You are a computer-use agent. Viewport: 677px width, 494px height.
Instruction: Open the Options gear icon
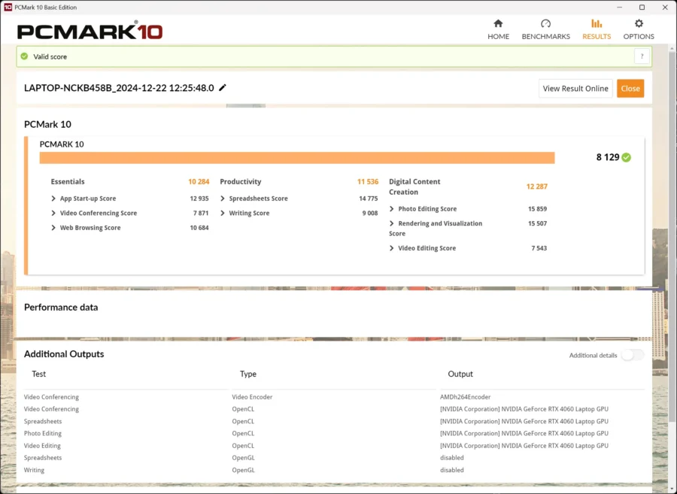click(x=639, y=23)
